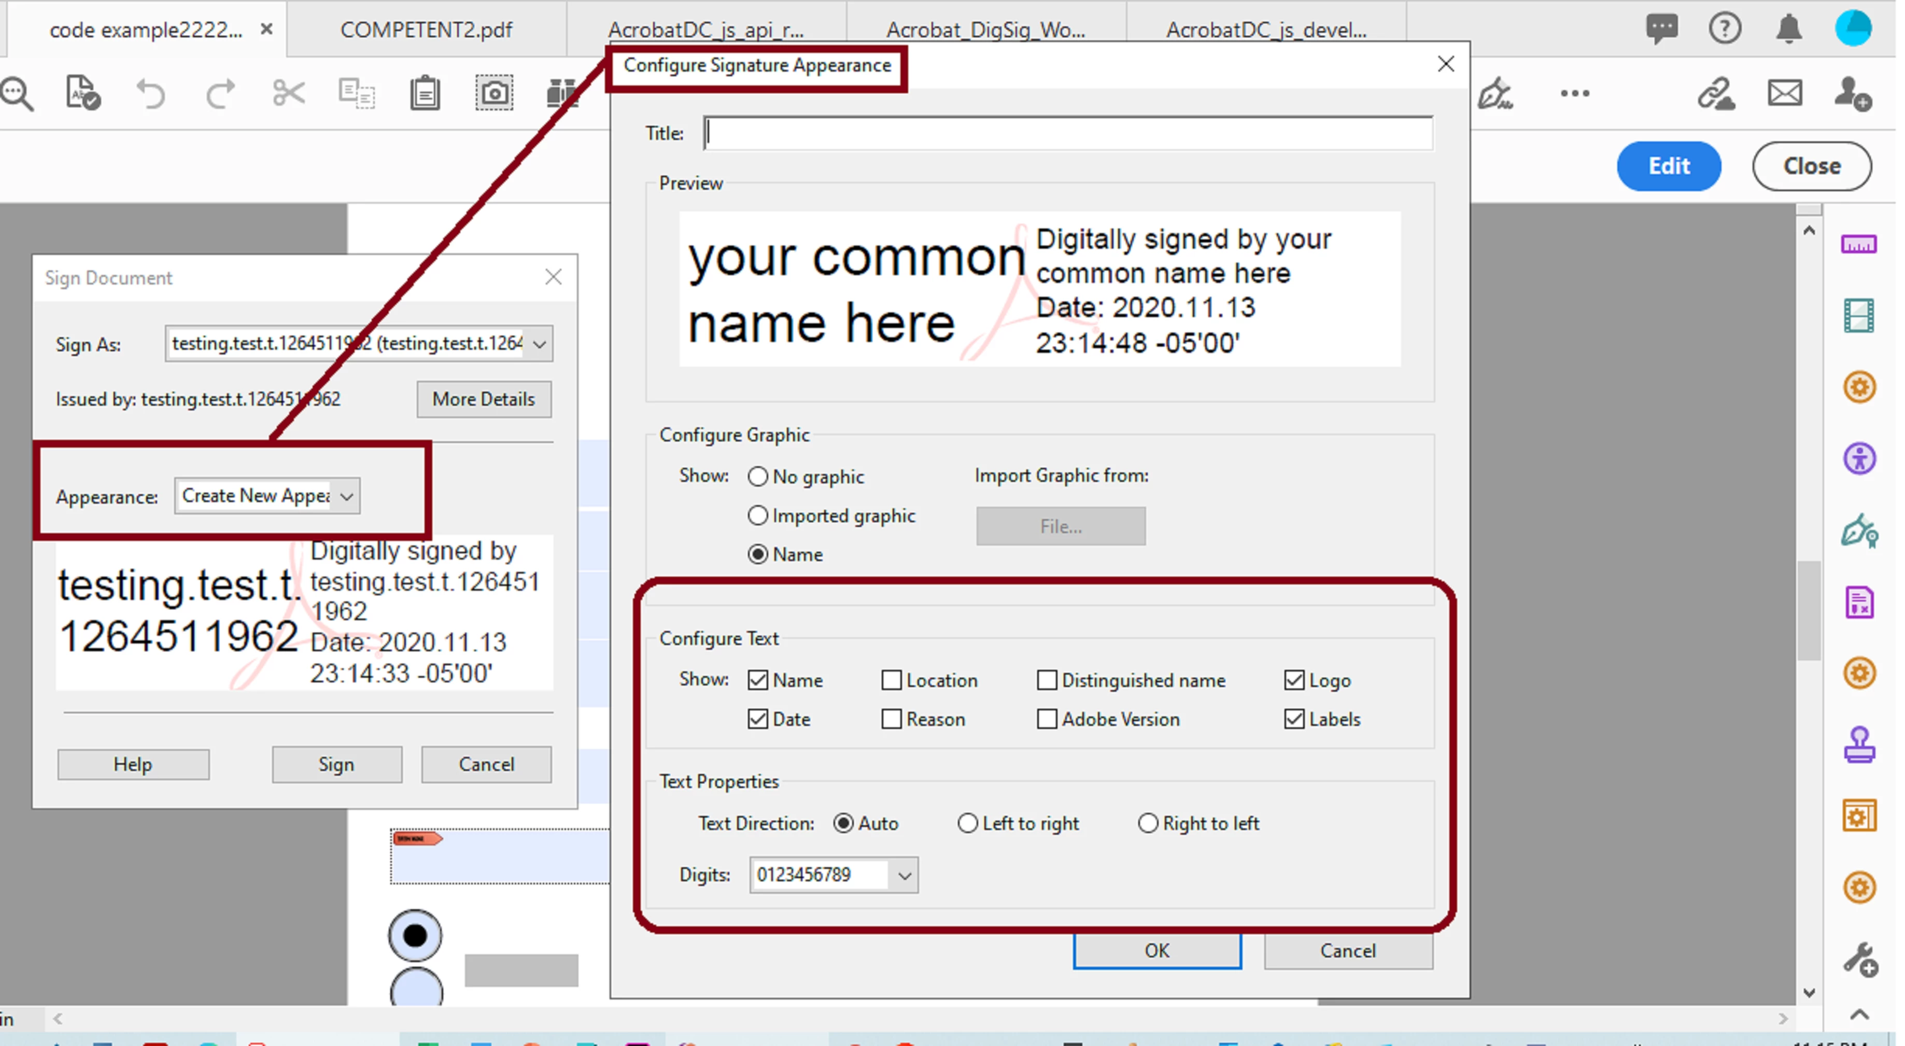This screenshot has width=1905, height=1046.
Task: Click the share link icon
Action: [1715, 94]
